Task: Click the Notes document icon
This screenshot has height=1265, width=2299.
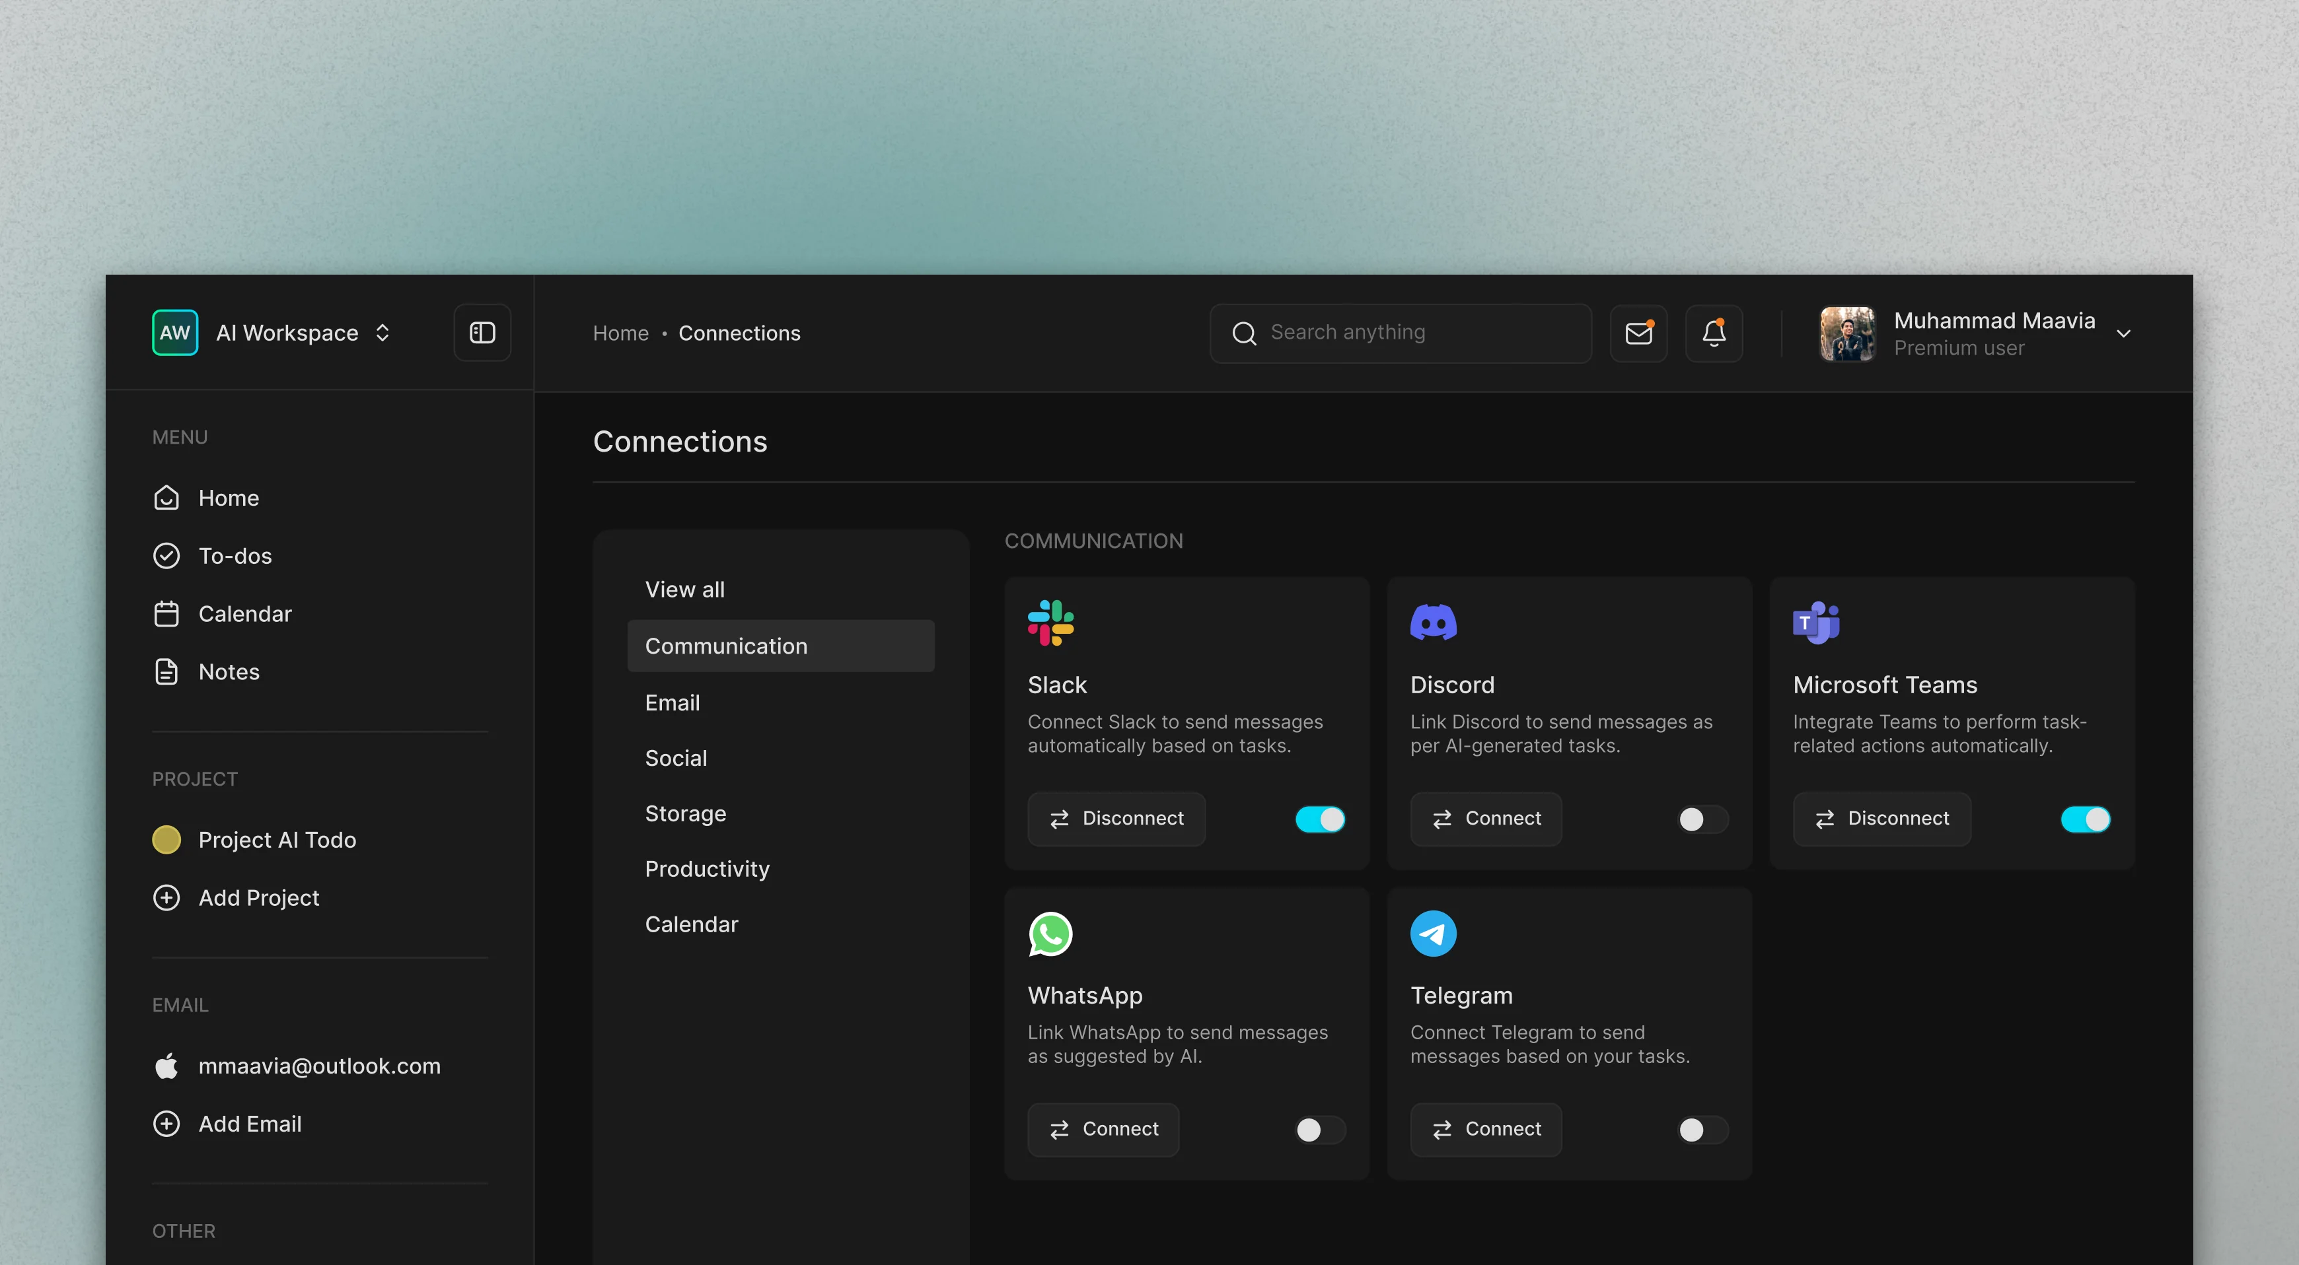Action: pos(166,671)
